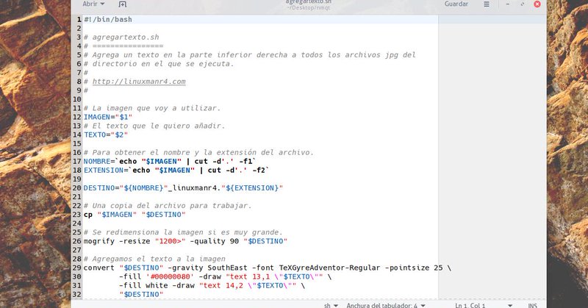Click the TEXTO="$2" line

pos(105,135)
